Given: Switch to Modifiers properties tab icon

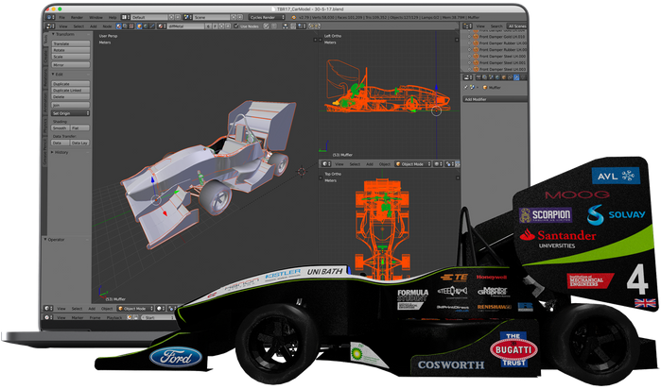Looking at the screenshot, I should (x=516, y=77).
